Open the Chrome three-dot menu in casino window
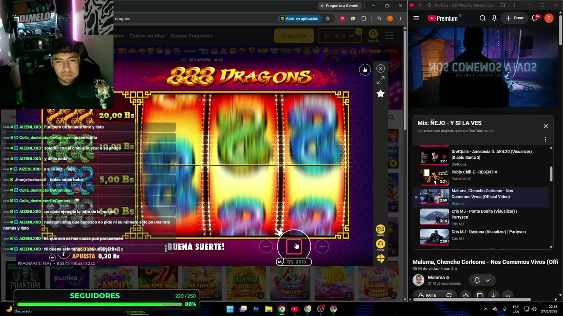This screenshot has height=316, width=563. pyautogui.click(x=400, y=18)
